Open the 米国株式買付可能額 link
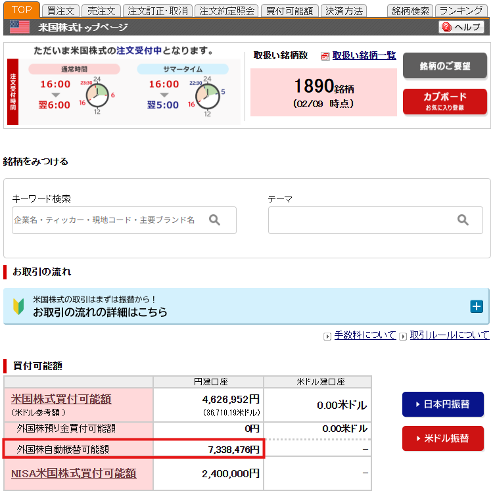493x493 pixels. (61, 399)
